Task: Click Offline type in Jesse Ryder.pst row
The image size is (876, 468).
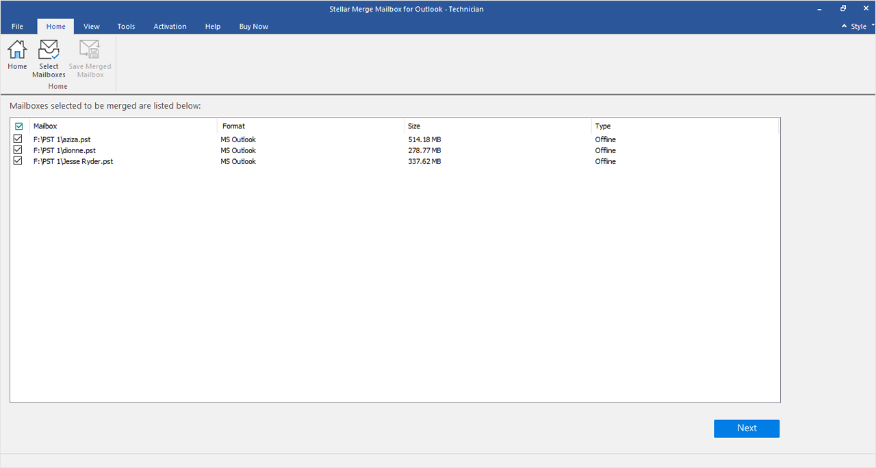Action: pyautogui.click(x=606, y=161)
